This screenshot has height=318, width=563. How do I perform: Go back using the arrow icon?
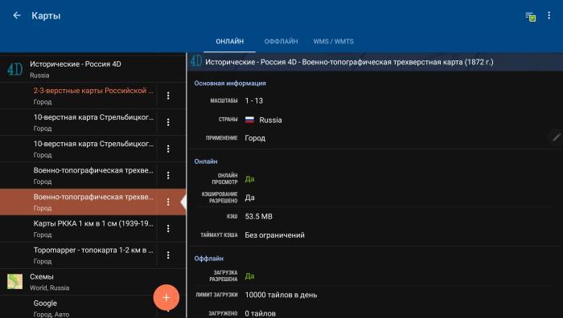point(17,15)
